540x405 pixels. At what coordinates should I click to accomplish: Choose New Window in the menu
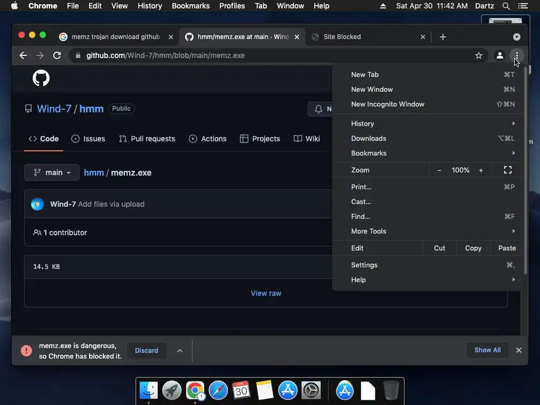pos(428,89)
